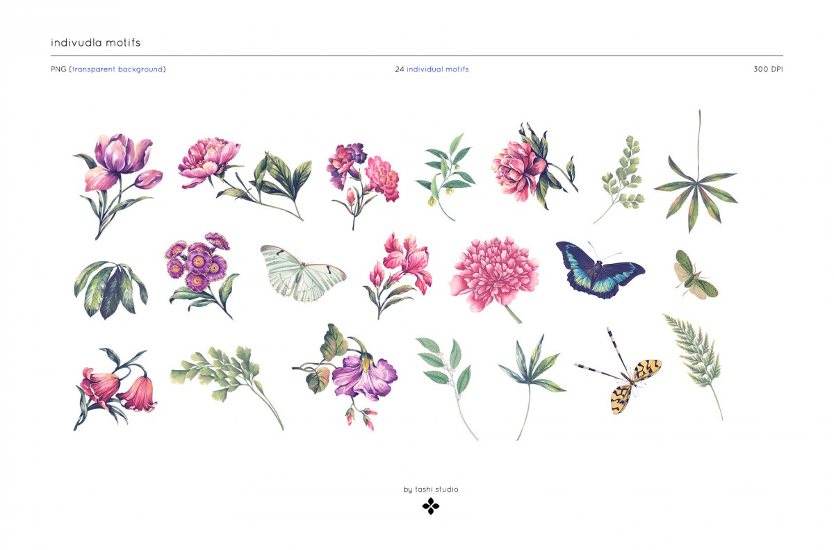Click the '24 individual motifs' text

pos(432,69)
